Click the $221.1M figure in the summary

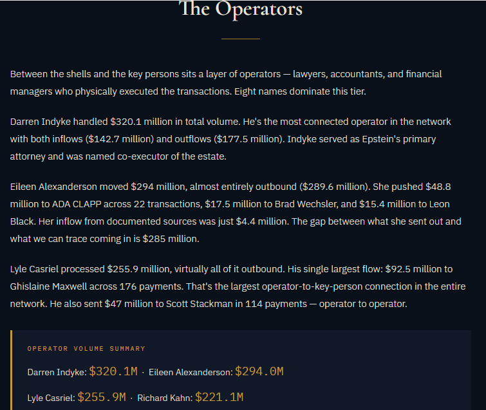220,397
